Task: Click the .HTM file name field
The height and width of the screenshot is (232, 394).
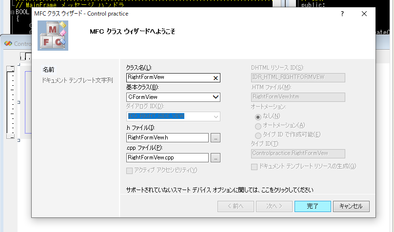Action: click(298, 97)
